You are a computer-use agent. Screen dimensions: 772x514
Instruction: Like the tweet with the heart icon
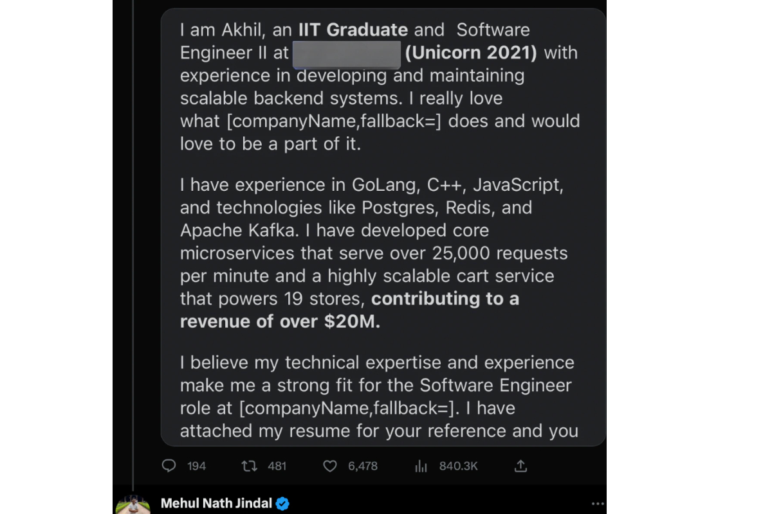329,466
